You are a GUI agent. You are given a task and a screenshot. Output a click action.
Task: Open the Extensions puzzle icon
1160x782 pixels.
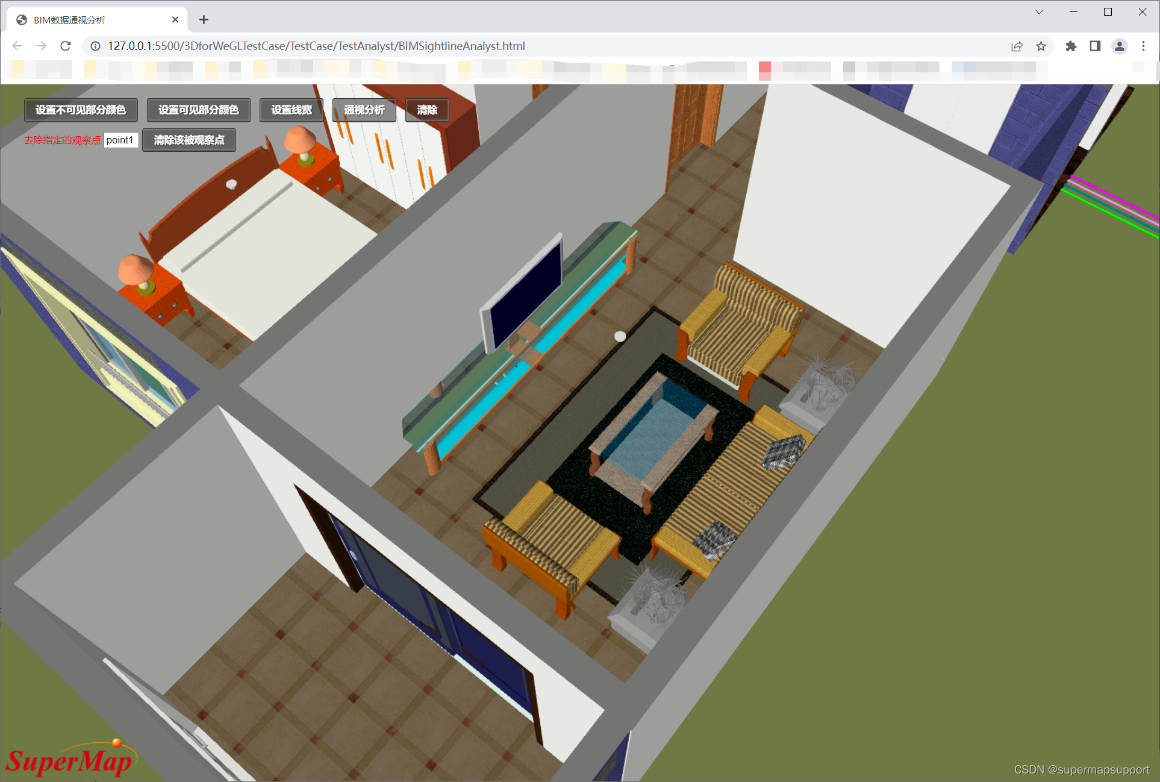tap(1071, 46)
